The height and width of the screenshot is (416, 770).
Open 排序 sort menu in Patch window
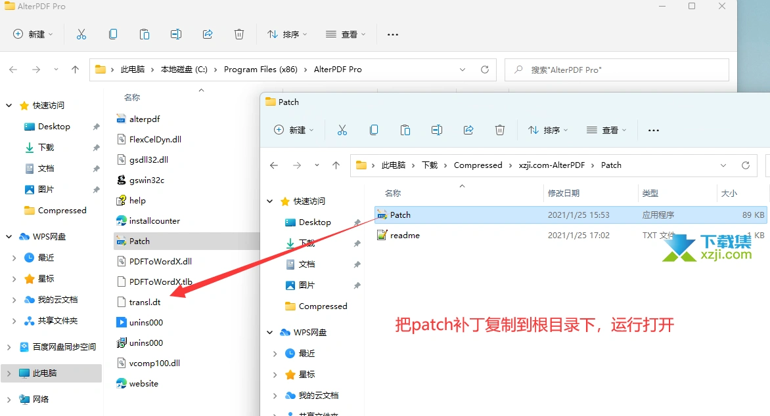548,130
